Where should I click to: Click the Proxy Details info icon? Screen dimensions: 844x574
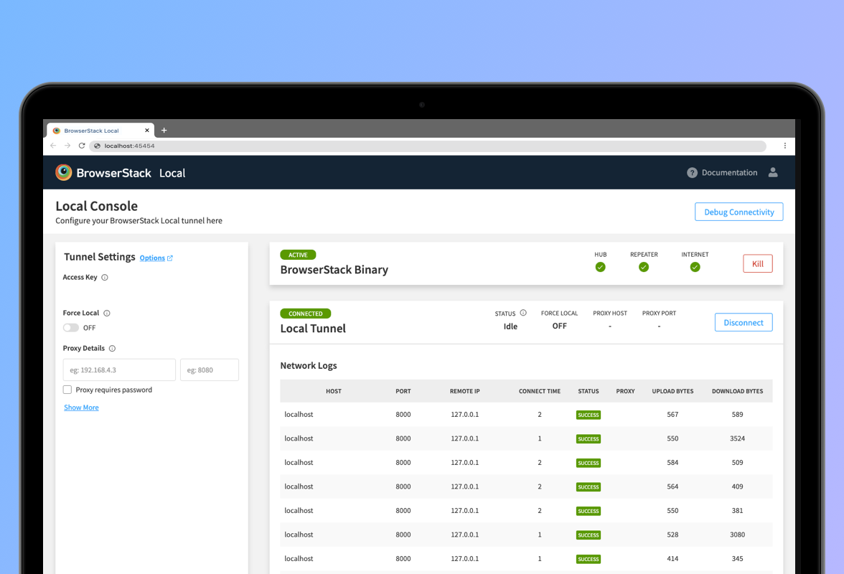(x=112, y=349)
